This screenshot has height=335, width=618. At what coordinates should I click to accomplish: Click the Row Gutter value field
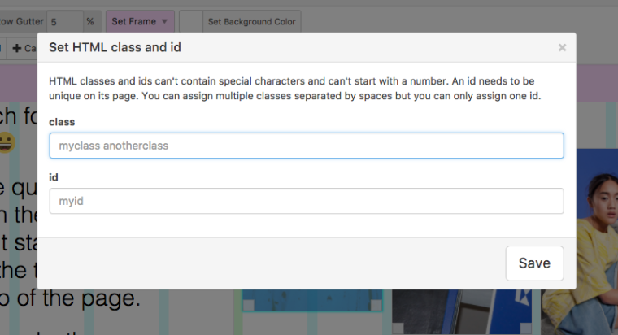pyautogui.click(x=63, y=21)
